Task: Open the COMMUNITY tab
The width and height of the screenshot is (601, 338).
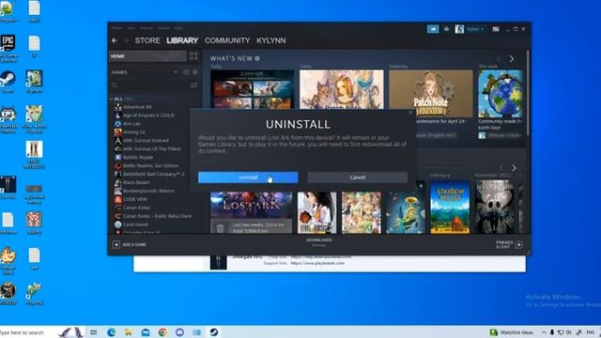Action: (x=227, y=40)
